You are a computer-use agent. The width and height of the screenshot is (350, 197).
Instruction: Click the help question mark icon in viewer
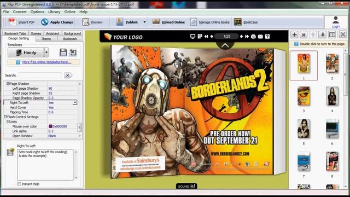(267, 37)
